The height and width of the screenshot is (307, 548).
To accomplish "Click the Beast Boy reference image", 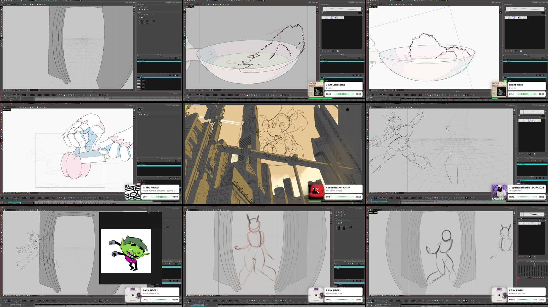I will coord(126,251).
